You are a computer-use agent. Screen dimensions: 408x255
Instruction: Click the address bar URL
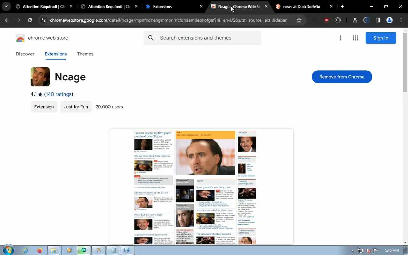click(x=168, y=20)
